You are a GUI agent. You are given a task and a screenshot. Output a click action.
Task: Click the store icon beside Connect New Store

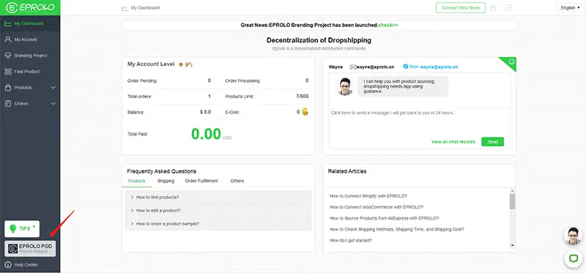(493, 8)
